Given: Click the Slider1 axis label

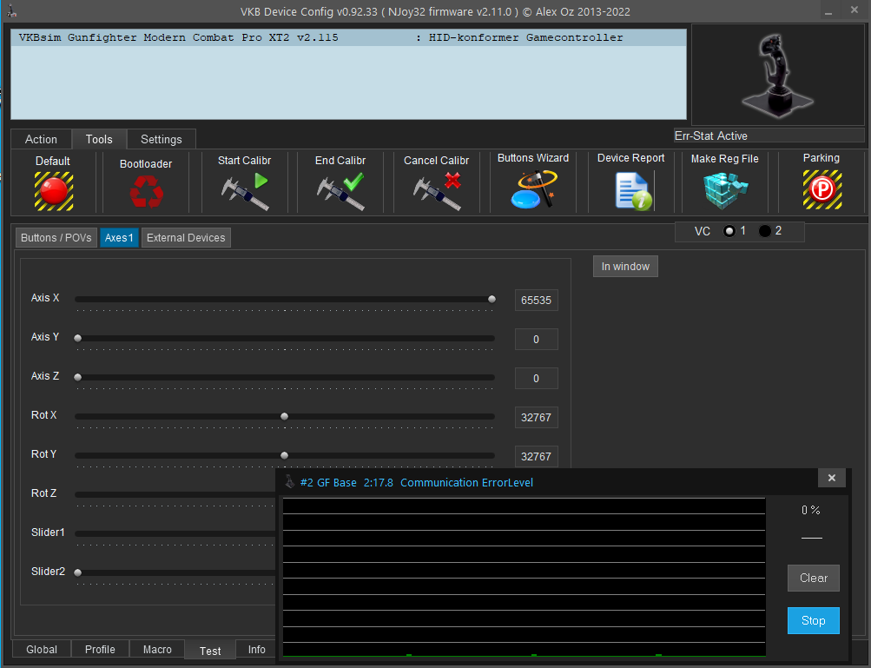Looking at the screenshot, I should pyautogui.click(x=48, y=532).
